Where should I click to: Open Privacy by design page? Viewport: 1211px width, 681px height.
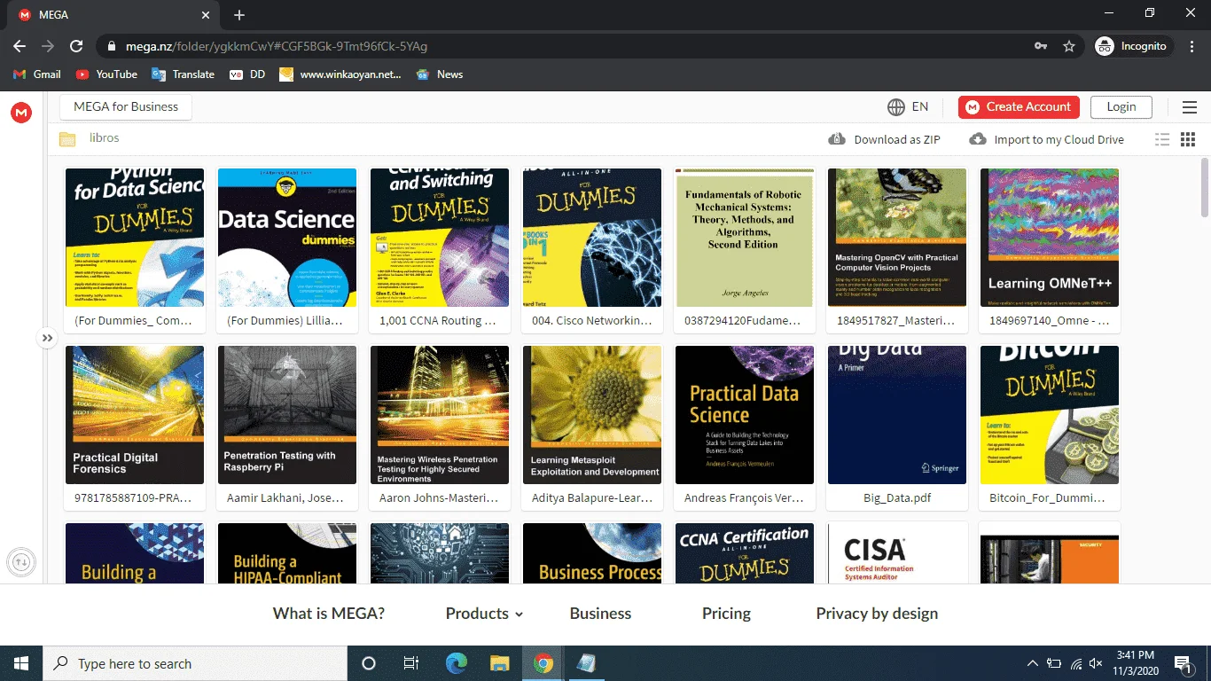click(x=877, y=614)
